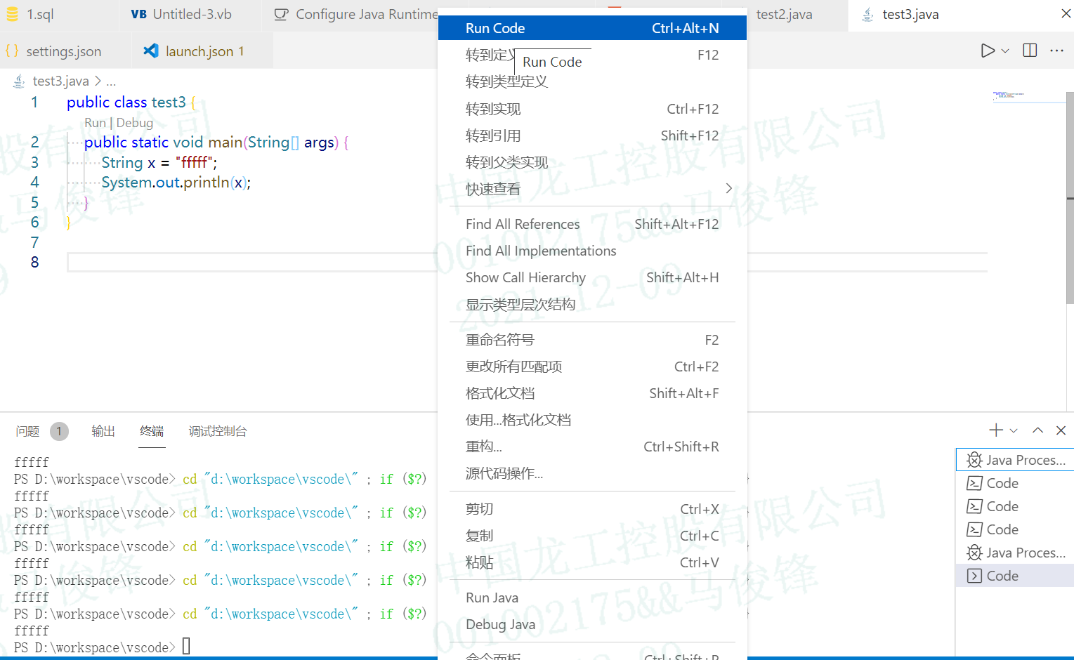Click the test3.java breadcrumb

[60, 81]
